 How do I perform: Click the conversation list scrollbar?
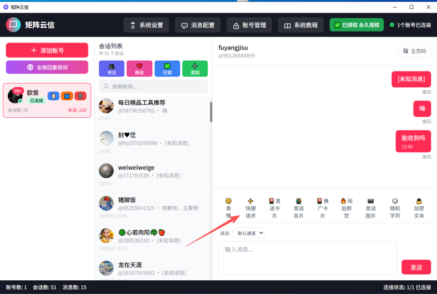click(x=211, y=112)
